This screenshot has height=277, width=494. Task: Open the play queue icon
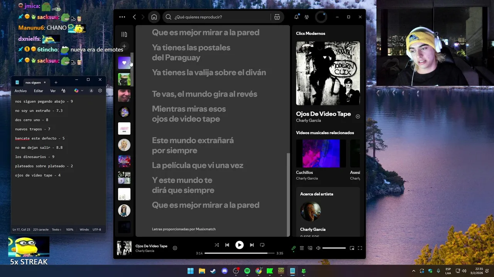click(302, 248)
